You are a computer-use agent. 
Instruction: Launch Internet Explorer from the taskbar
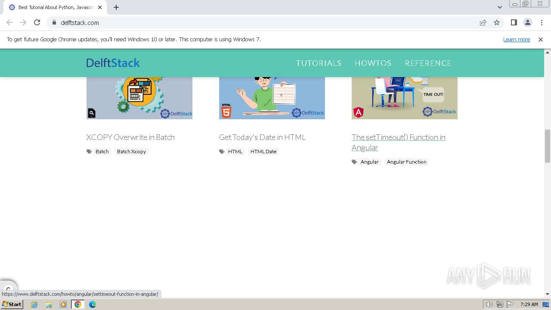[34, 304]
